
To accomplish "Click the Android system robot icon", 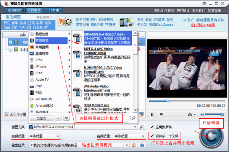I will (x=32, y=106).
